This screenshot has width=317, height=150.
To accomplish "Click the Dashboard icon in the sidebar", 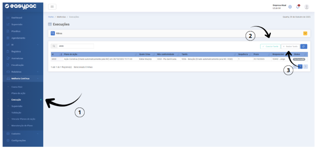I will point(8,18).
